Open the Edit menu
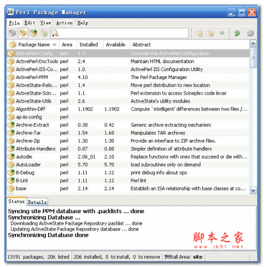 coord(30,23)
